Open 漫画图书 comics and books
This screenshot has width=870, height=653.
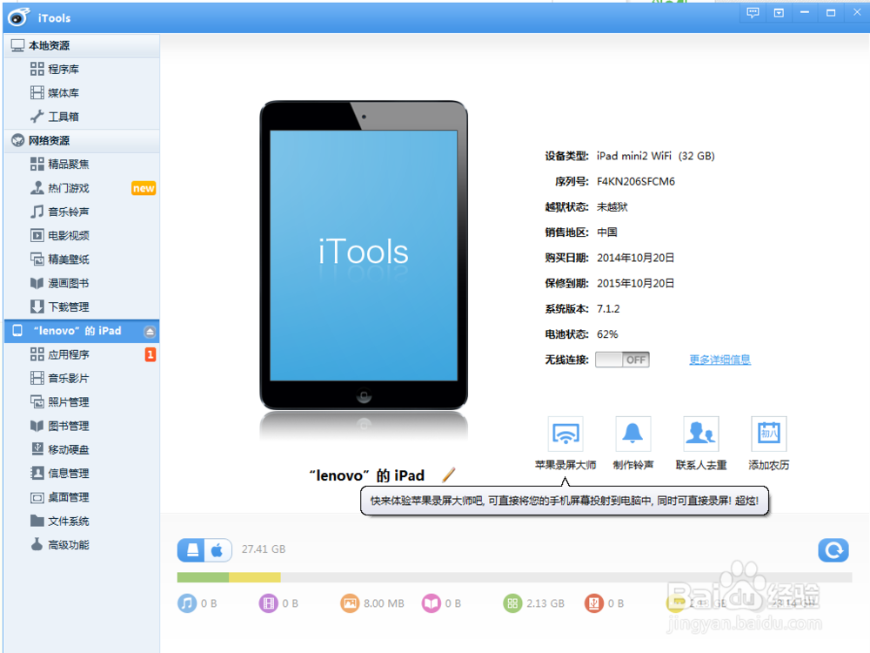tap(68, 283)
